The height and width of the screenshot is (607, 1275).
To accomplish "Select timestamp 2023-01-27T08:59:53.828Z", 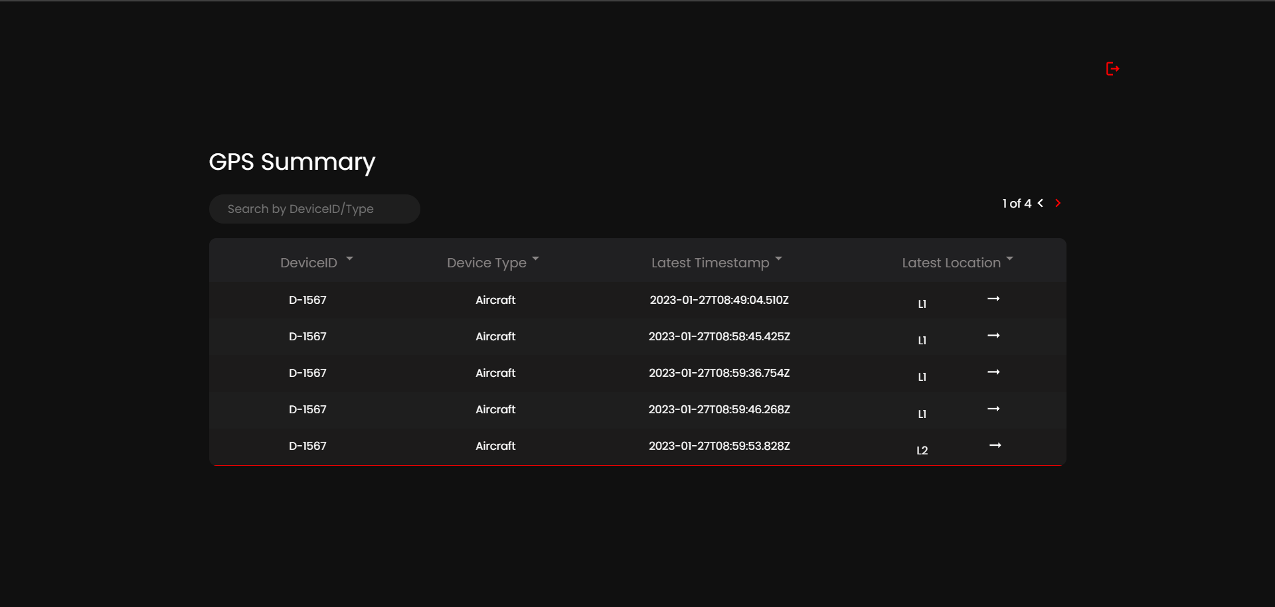I will 719,446.
